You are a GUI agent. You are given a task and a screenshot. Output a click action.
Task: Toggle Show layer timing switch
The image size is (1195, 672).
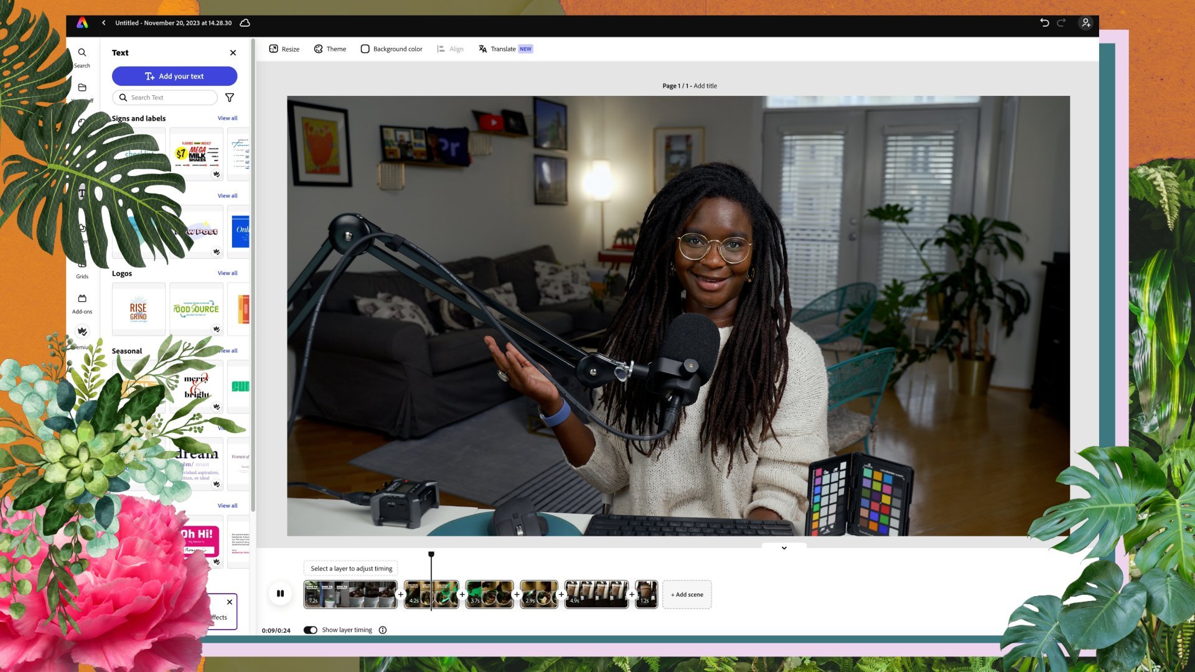point(311,630)
